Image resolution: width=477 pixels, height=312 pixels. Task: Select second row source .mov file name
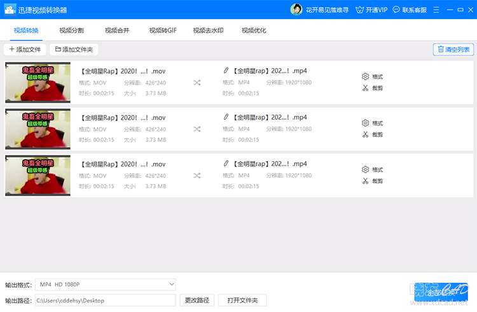coord(123,118)
